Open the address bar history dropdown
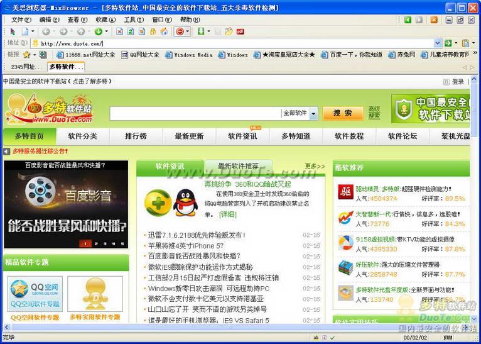Image resolution: width=481 pixels, height=344 pixels. pos(438,43)
